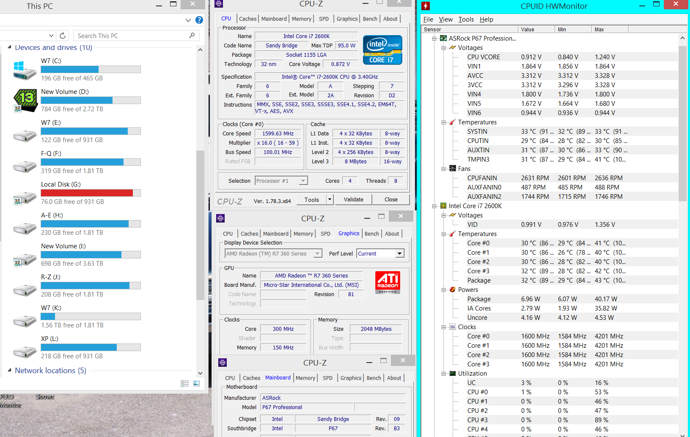Click the W7 (C:) Windows drive icon
This screenshot has width=690, height=437.
tap(25, 70)
